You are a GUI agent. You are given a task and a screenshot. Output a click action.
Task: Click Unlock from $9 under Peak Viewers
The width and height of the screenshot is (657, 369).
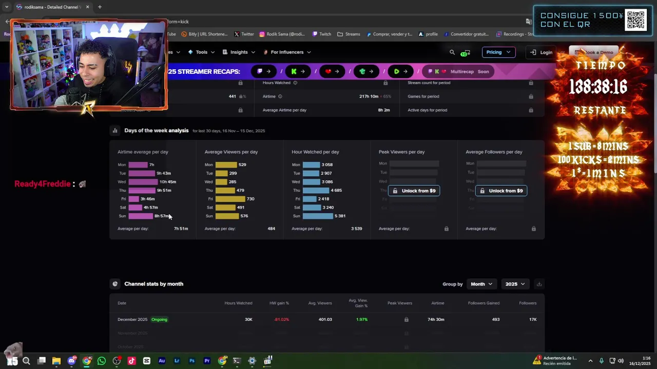click(x=414, y=191)
